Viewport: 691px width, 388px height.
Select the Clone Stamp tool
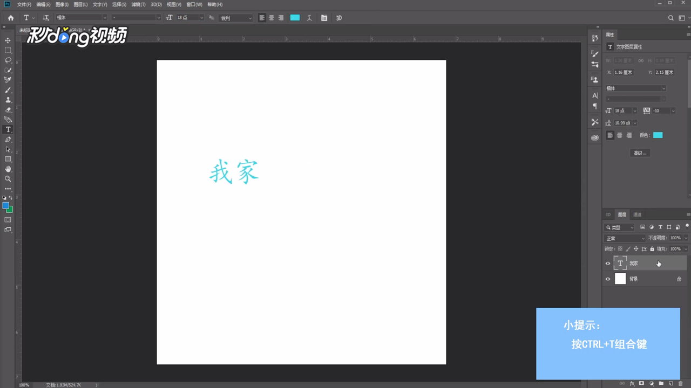click(x=8, y=100)
